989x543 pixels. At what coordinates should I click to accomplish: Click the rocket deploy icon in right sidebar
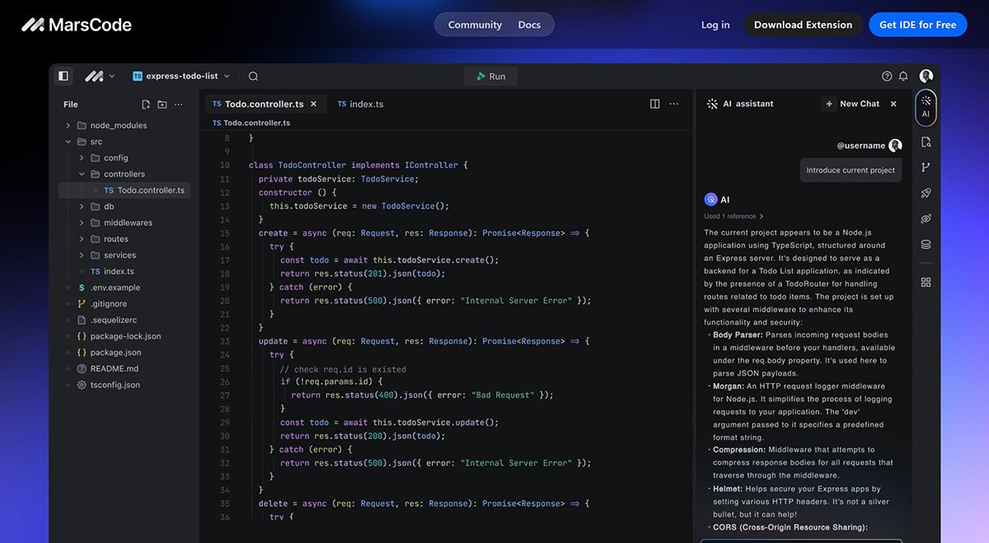click(x=926, y=193)
